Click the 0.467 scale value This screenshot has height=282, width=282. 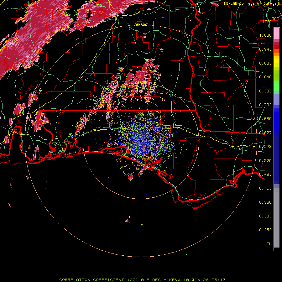265,175
